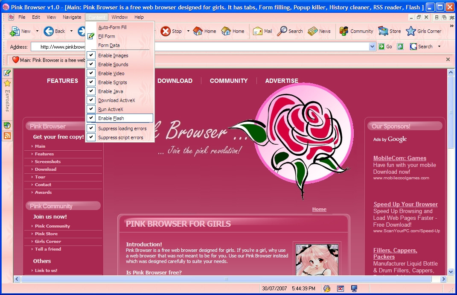Open Favorites star in the left sidebar

pyautogui.click(x=7, y=84)
